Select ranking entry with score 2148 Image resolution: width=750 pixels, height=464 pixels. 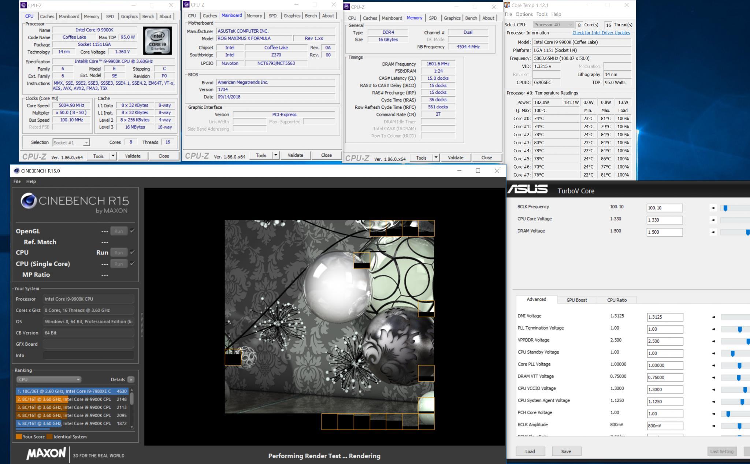tap(72, 399)
